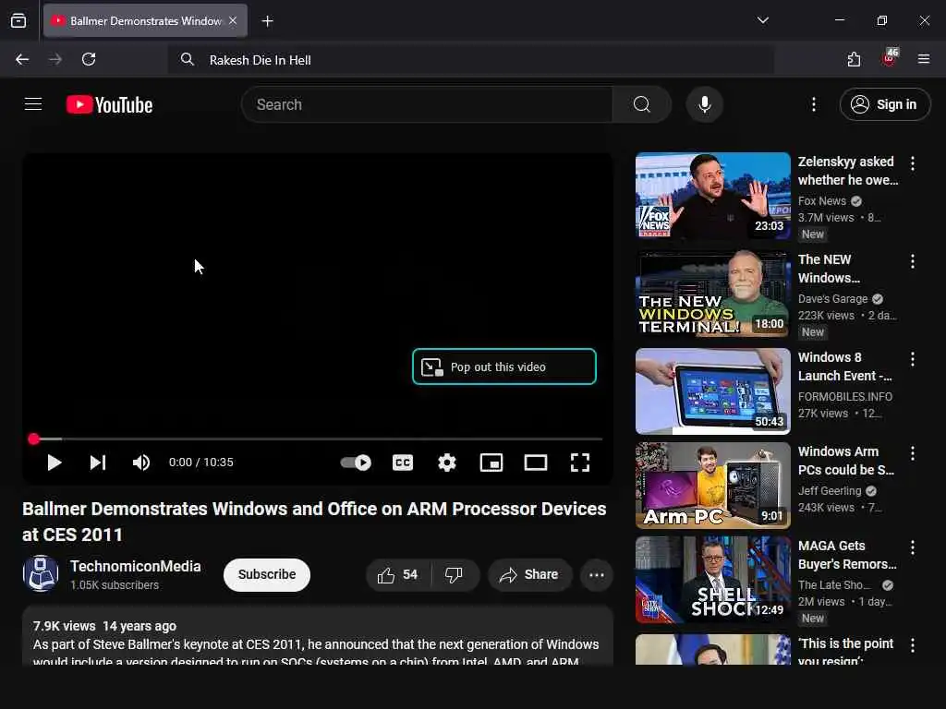
Task: Open options menu for Zelenskyy video
Action: pyautogui.click(x=913, y=162)
